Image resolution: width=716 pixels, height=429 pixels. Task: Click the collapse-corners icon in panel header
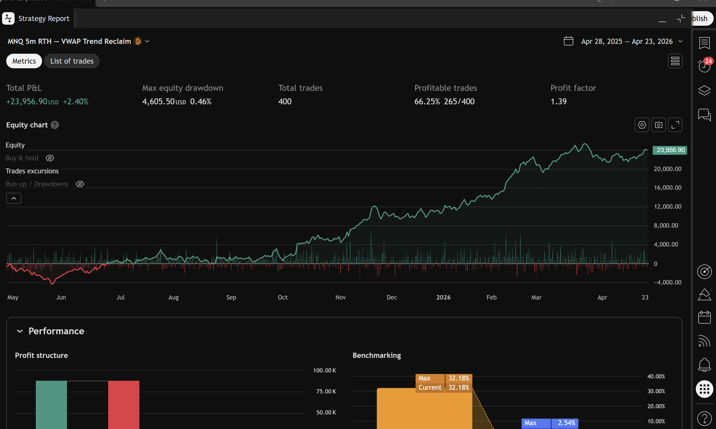click(681, 18)
